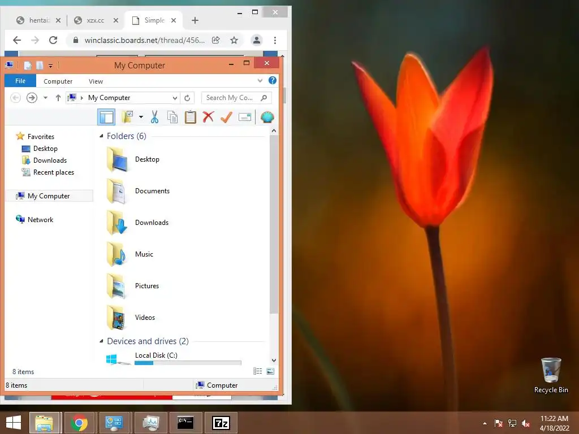Open File Explorer taskbar button

[44, 423]
